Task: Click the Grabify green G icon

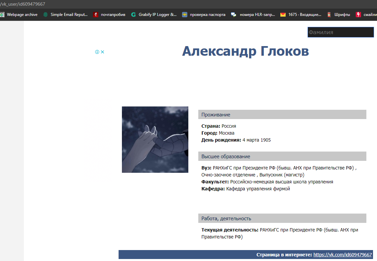Action: point(134,15)
